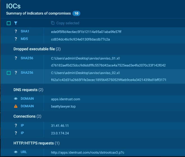
Task: Click question mark icon for IP 31.41.46.11
Action: pos(16,125)
